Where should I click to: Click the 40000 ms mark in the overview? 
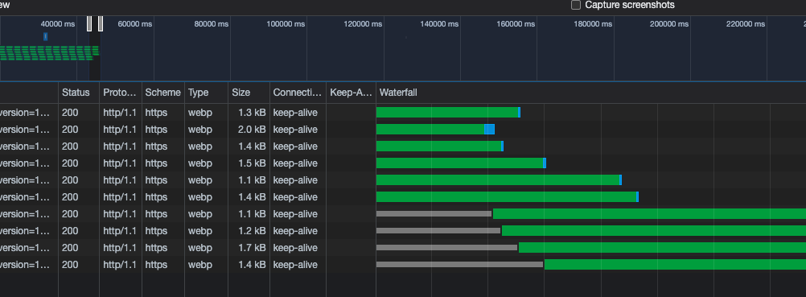pos(58,23)
